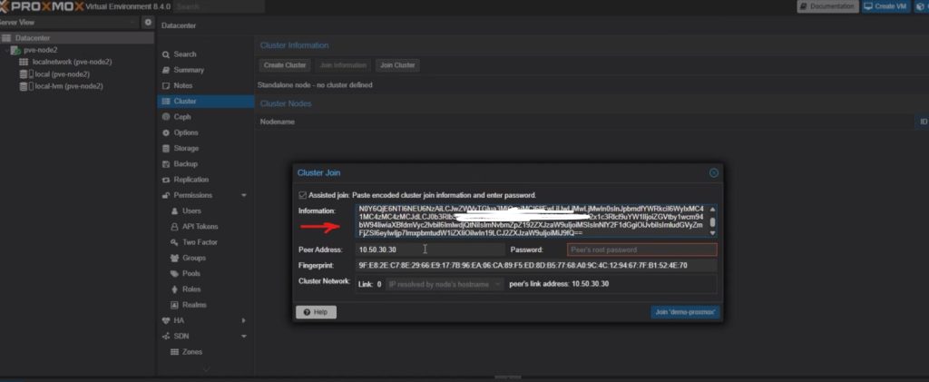Click inside the Information text area
929x382 pixels.
pyautogui.click(x=532, y=220)
